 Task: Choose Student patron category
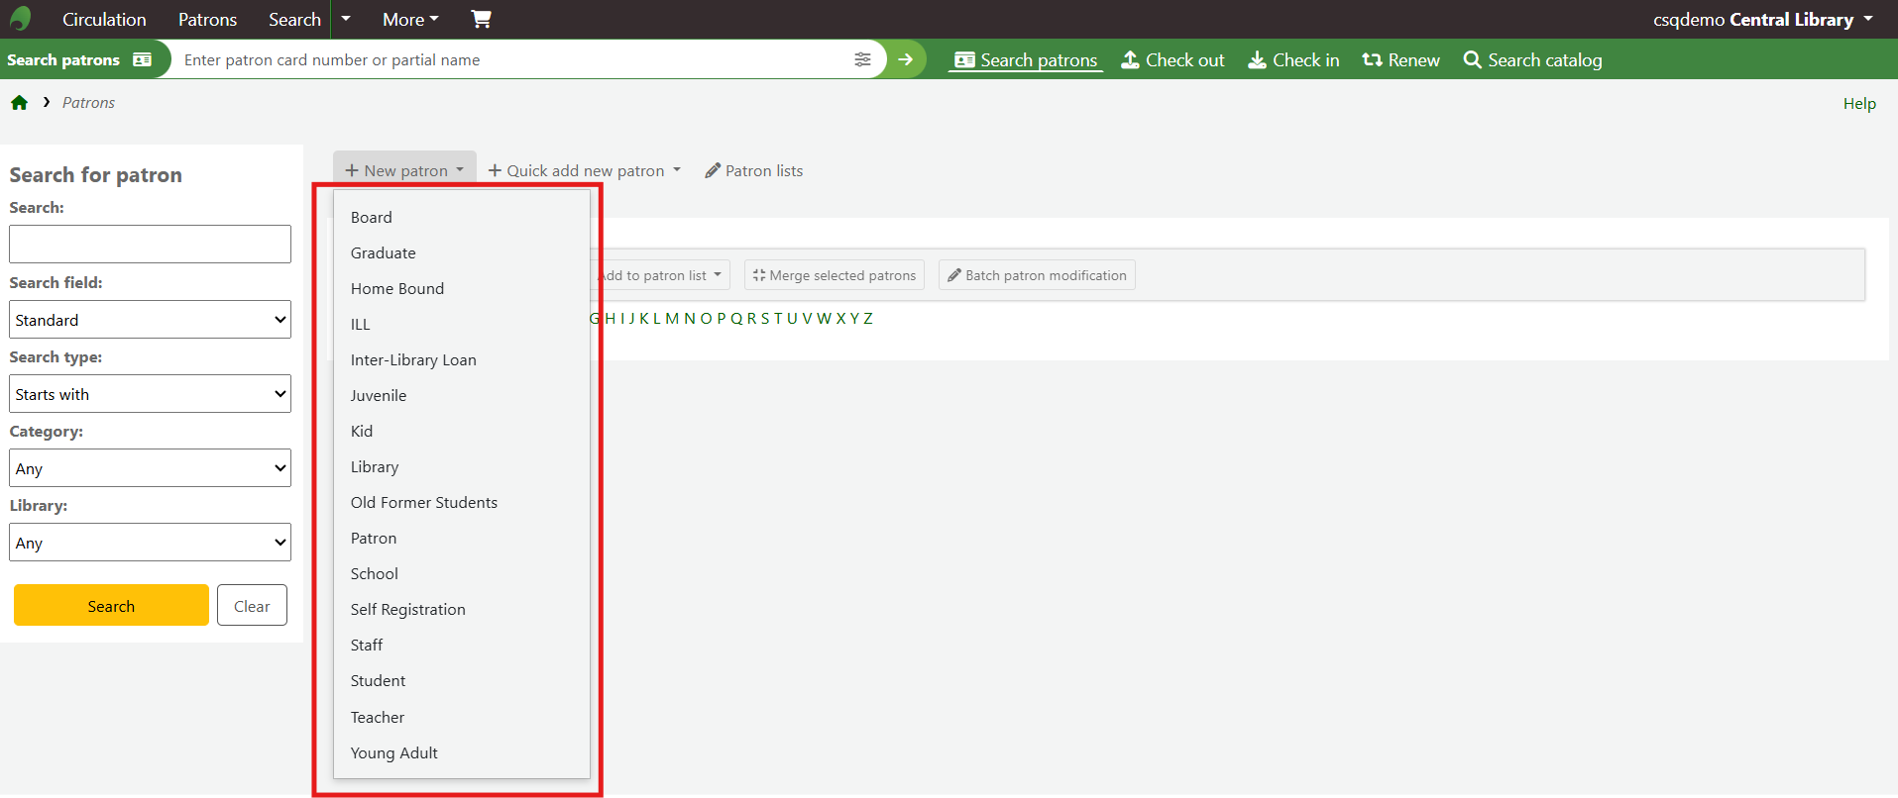click(462, 680)
